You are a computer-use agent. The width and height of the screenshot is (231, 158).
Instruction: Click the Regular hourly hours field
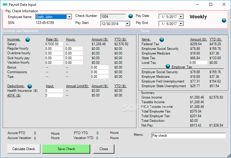74,49
